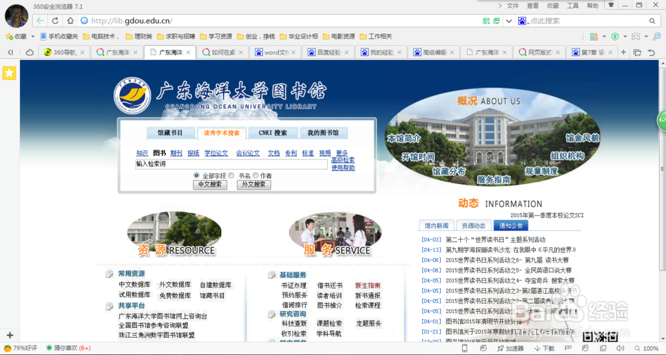Open the 使用帮助 link

343,168
